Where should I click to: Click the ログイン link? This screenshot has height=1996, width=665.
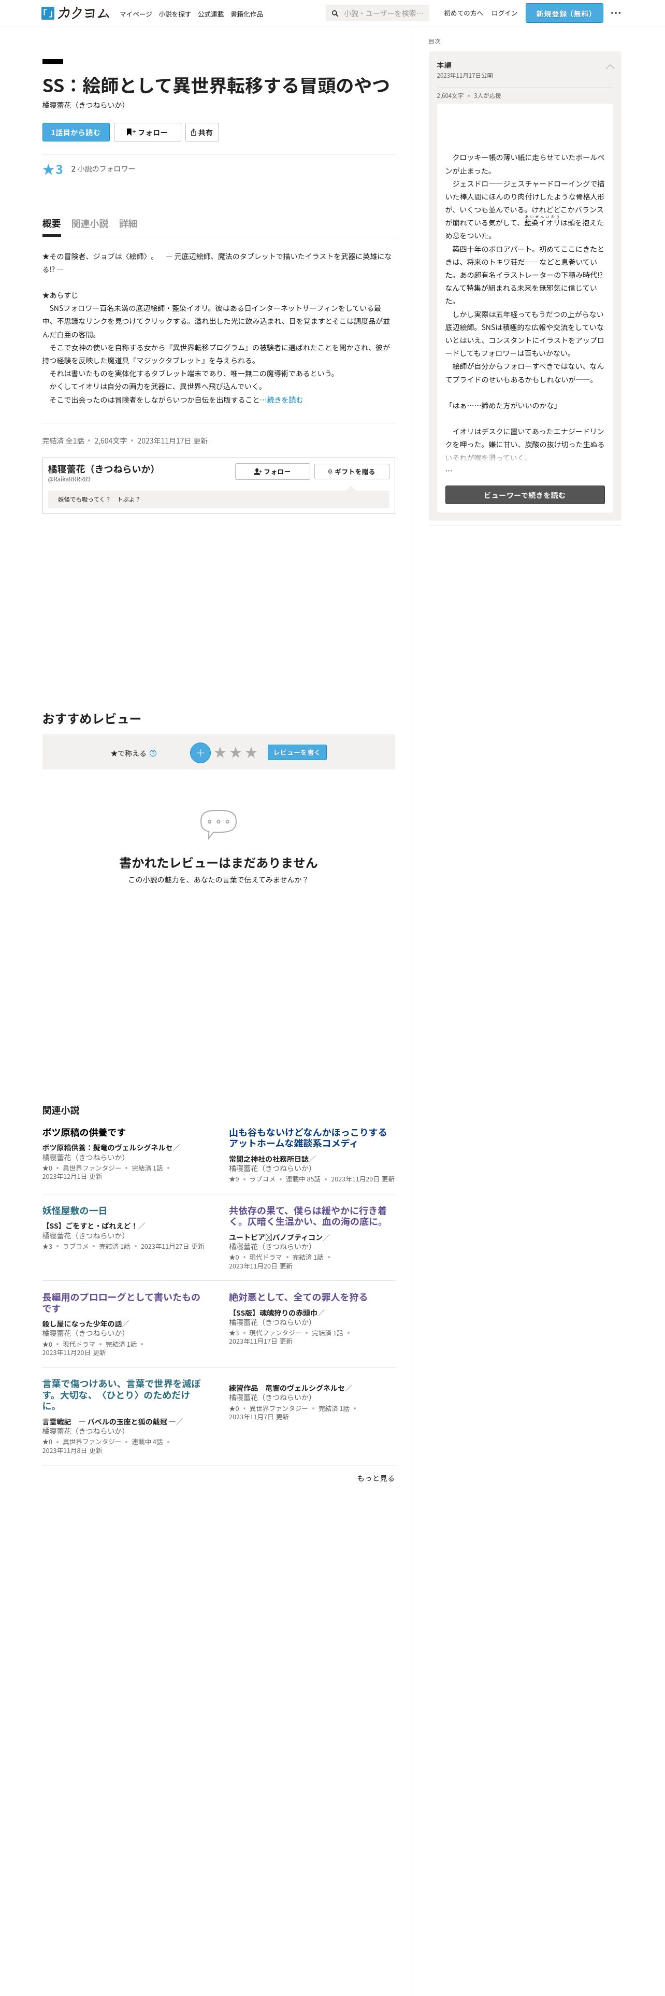click(504, 13)
